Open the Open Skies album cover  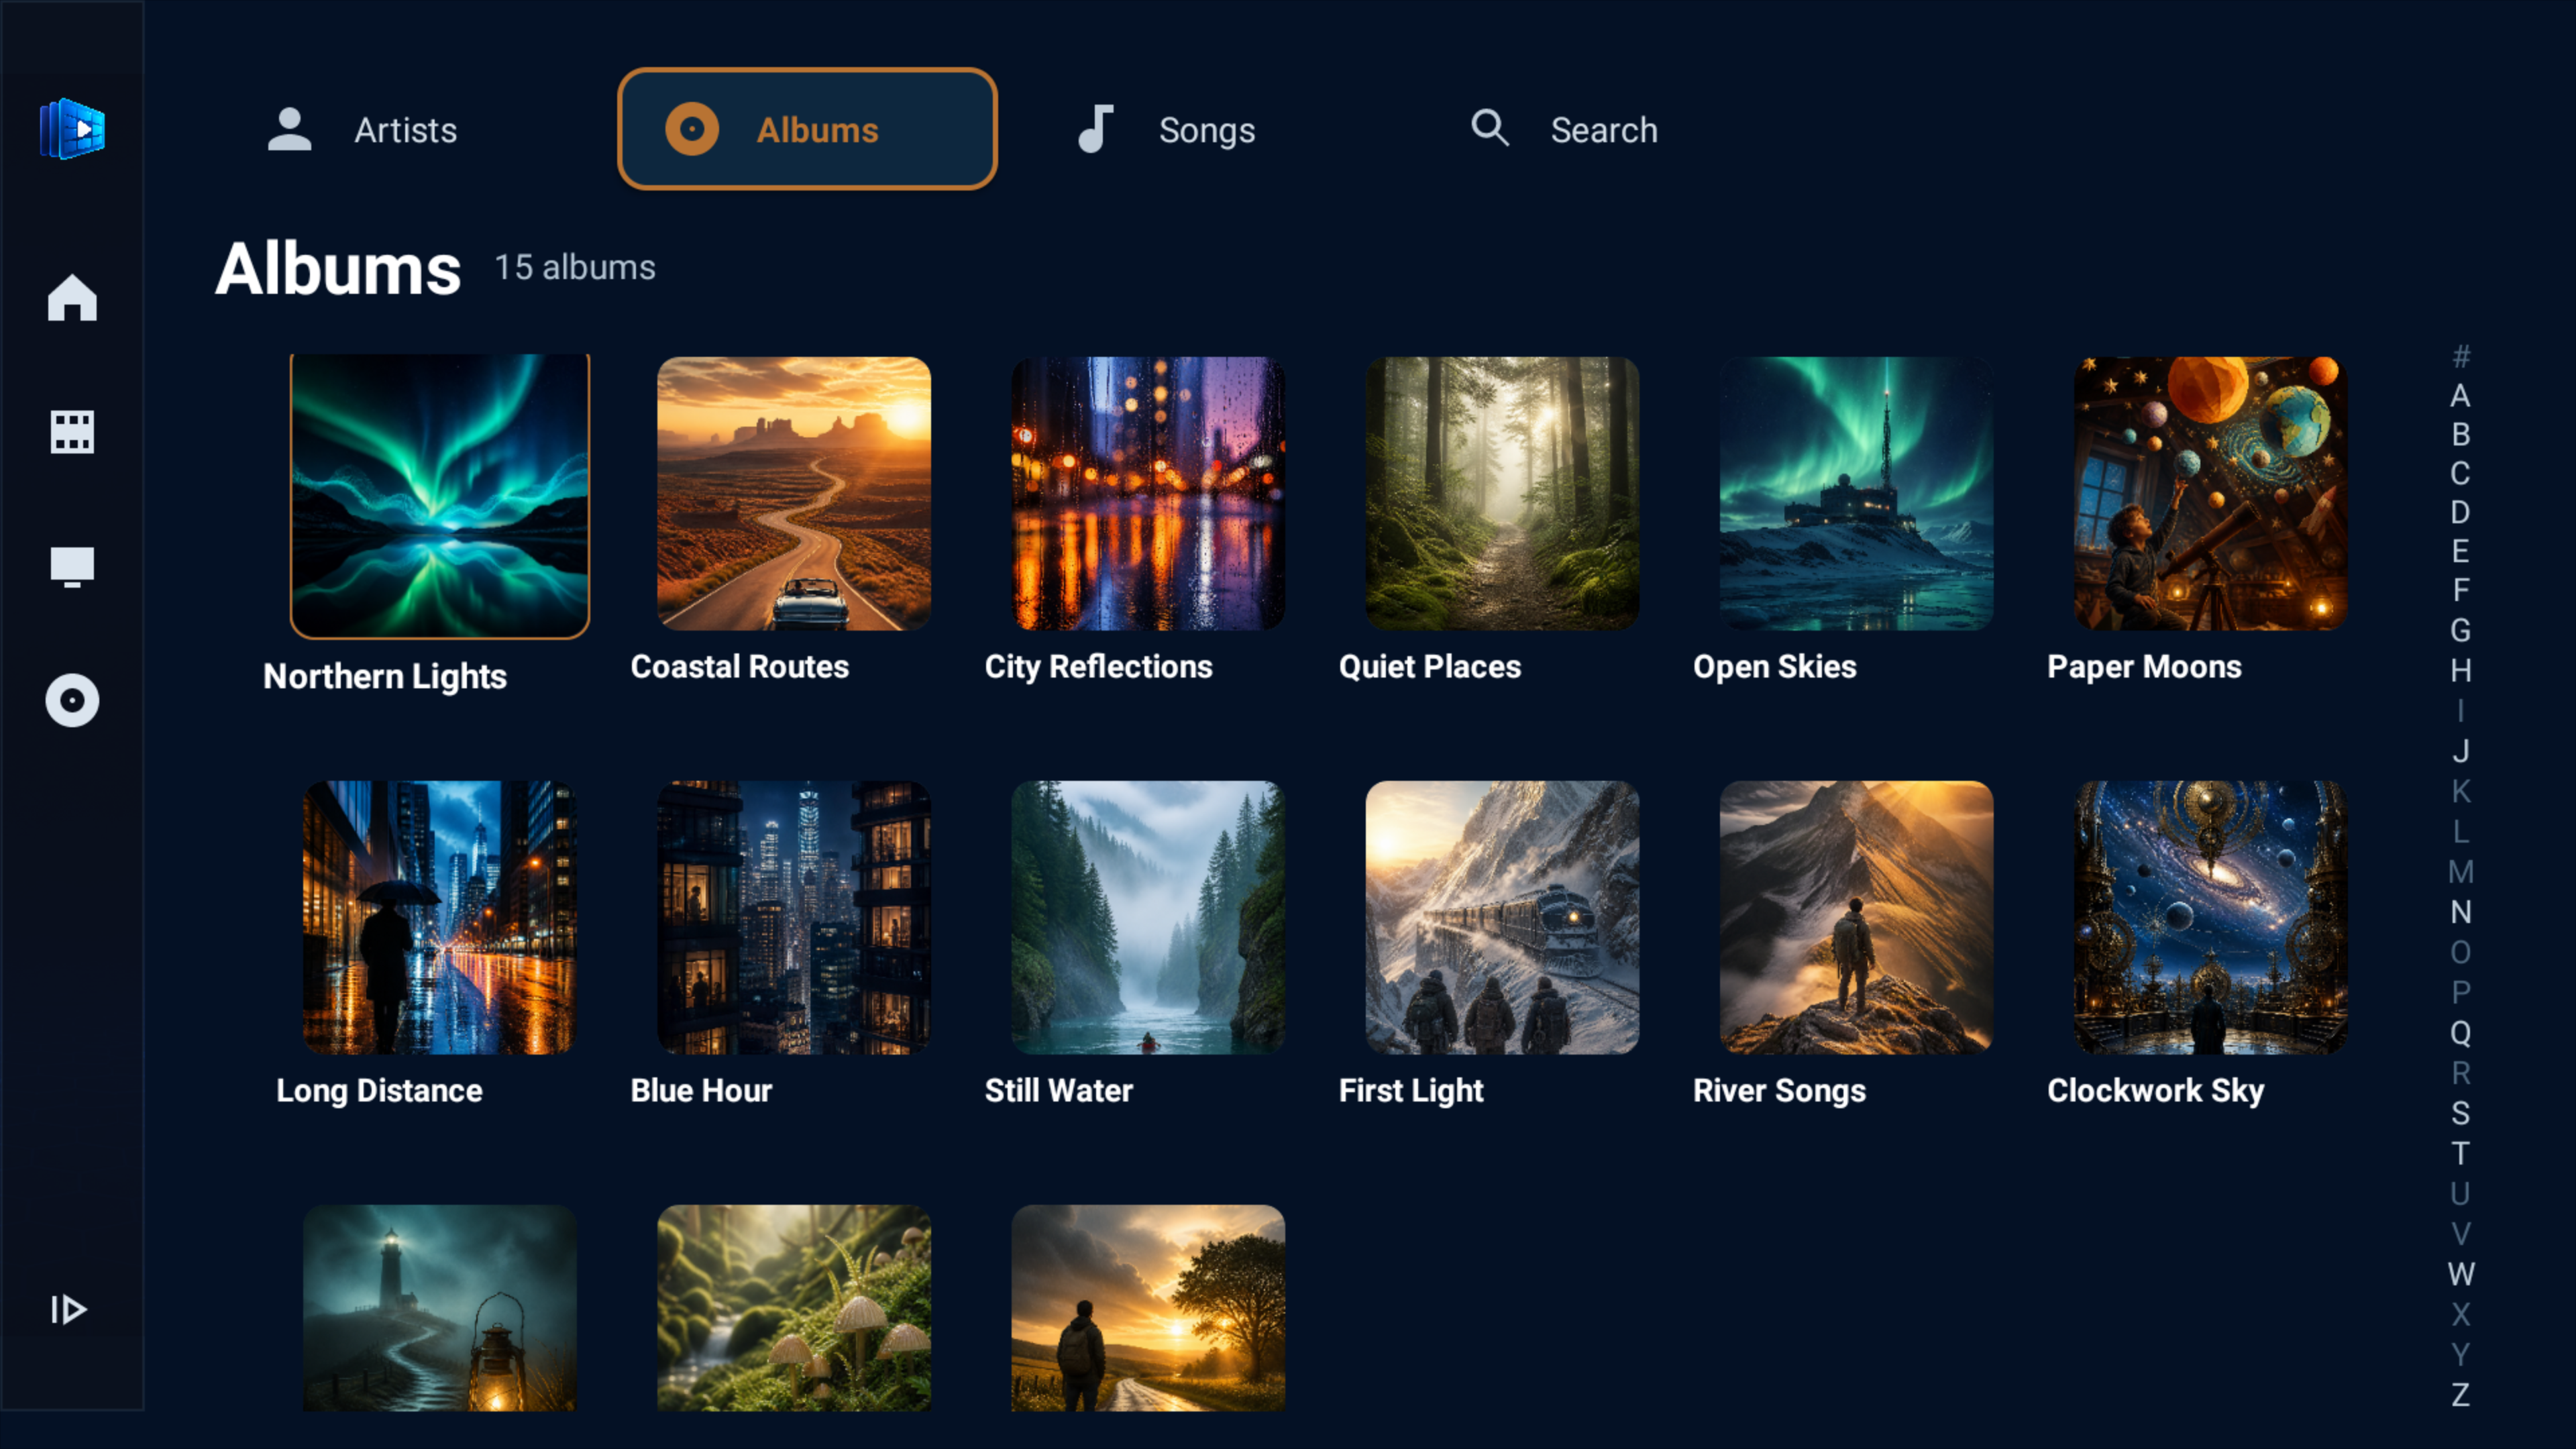pyautogui.click(x=1856, y=494)
